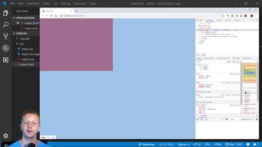Add a new style rule with plus
Screen dimensions: 262x147
238,62
